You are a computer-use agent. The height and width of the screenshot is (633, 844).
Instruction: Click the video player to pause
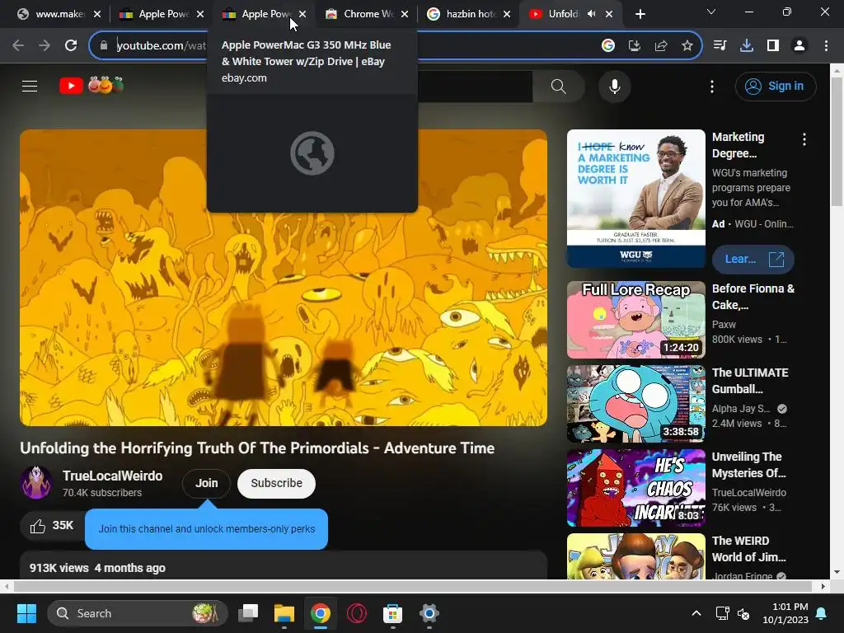(x=284, y=278)
